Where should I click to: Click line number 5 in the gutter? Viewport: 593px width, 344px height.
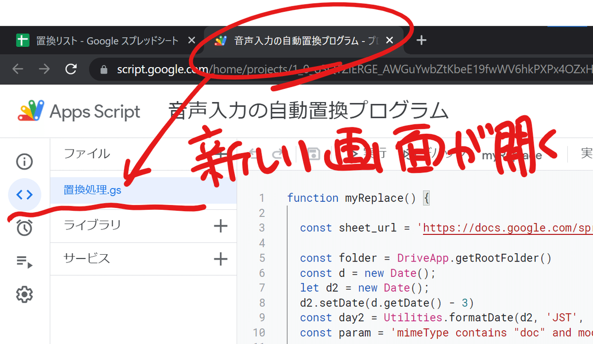262,258
